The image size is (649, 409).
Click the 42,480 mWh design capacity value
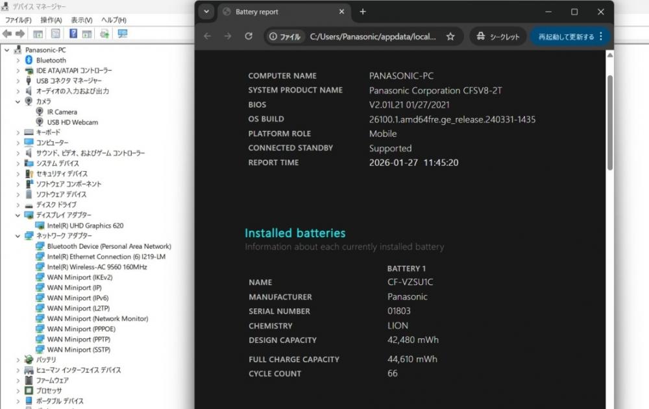(413, 340)
